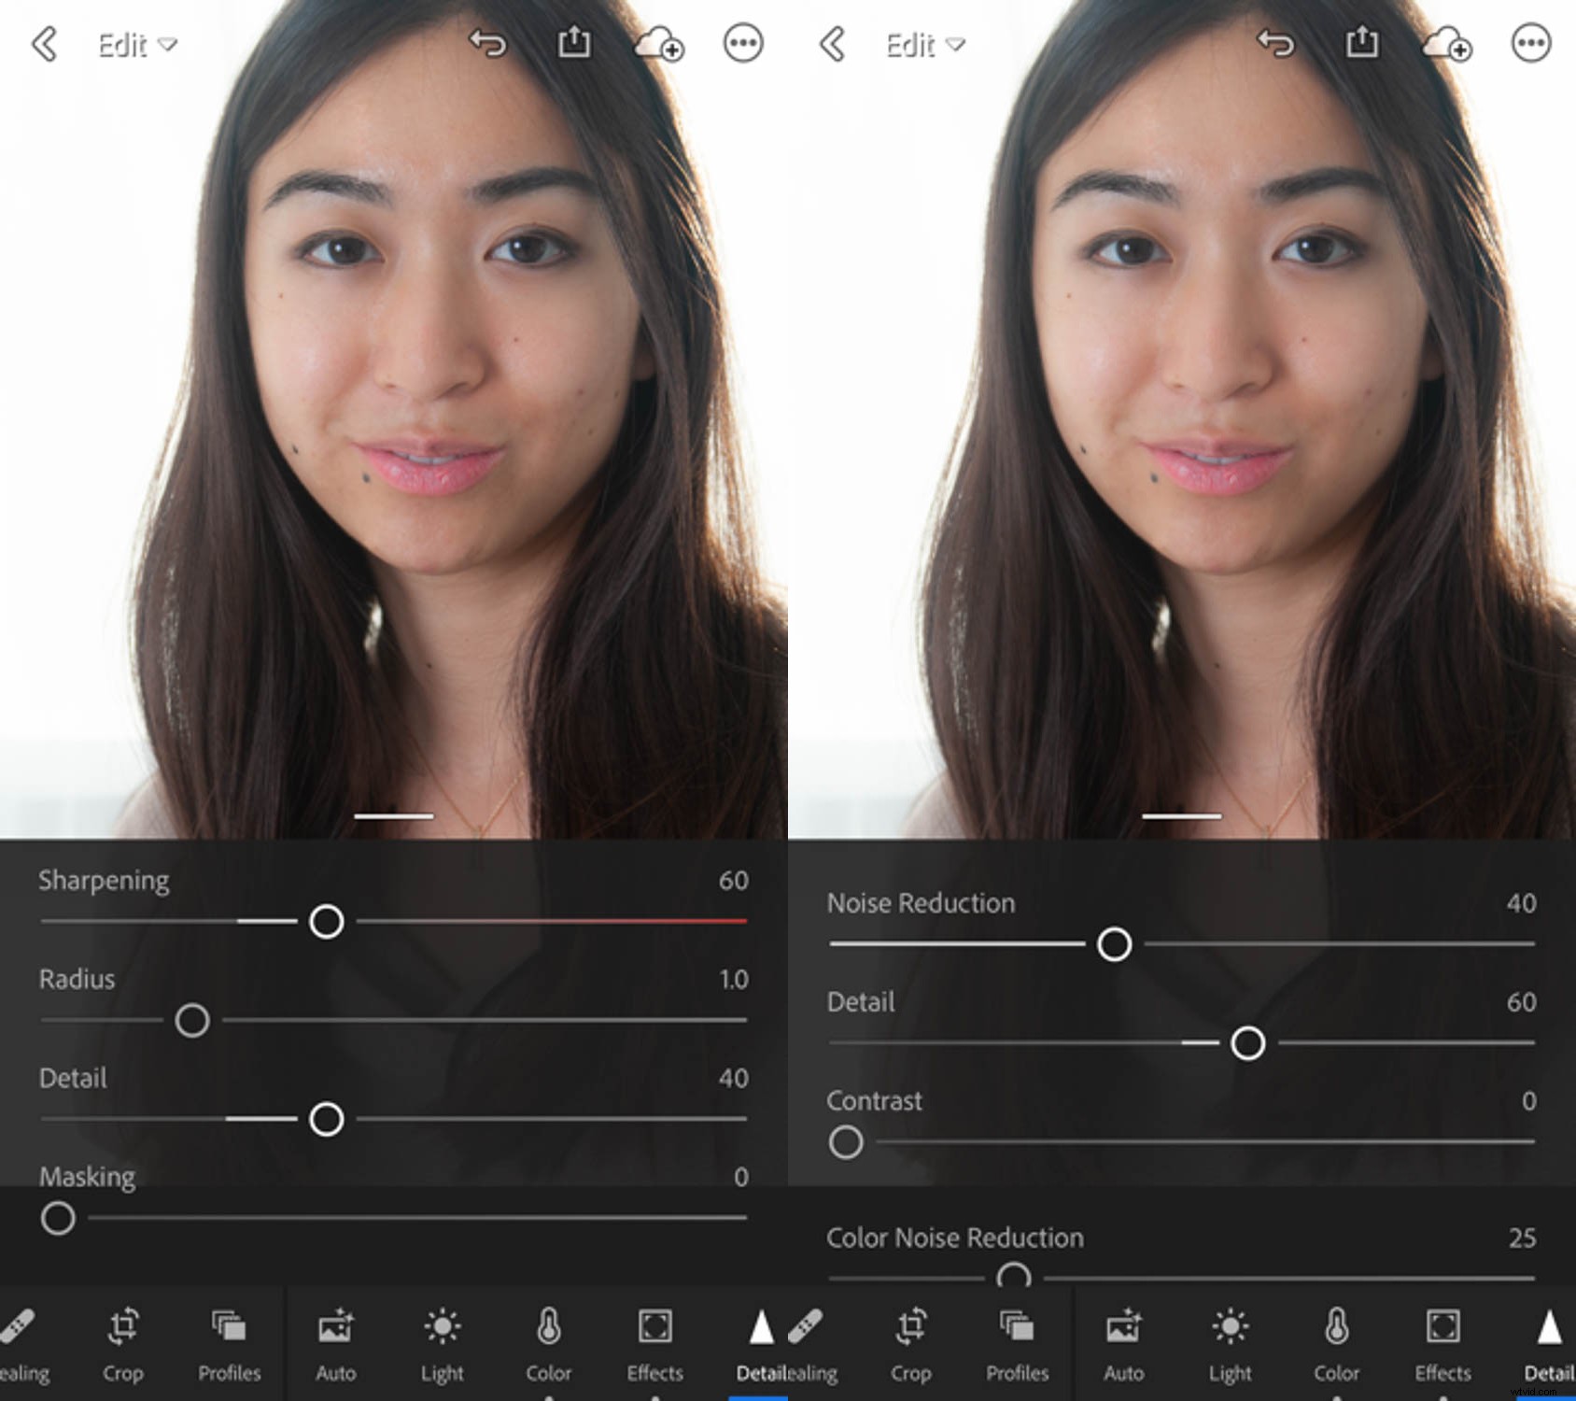The image size is (1576, 1401).
Task: Click the Sharpening slider handle
Action: (328, 922)
